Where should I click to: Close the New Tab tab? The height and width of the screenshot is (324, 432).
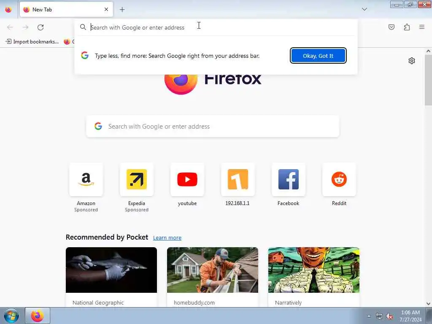[106, 10]
